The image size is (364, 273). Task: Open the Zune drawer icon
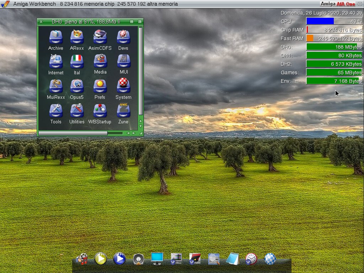123,111
